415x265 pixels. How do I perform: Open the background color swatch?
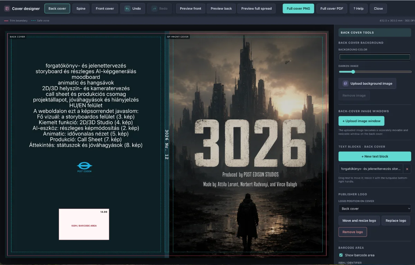click(x=375, y=57)
